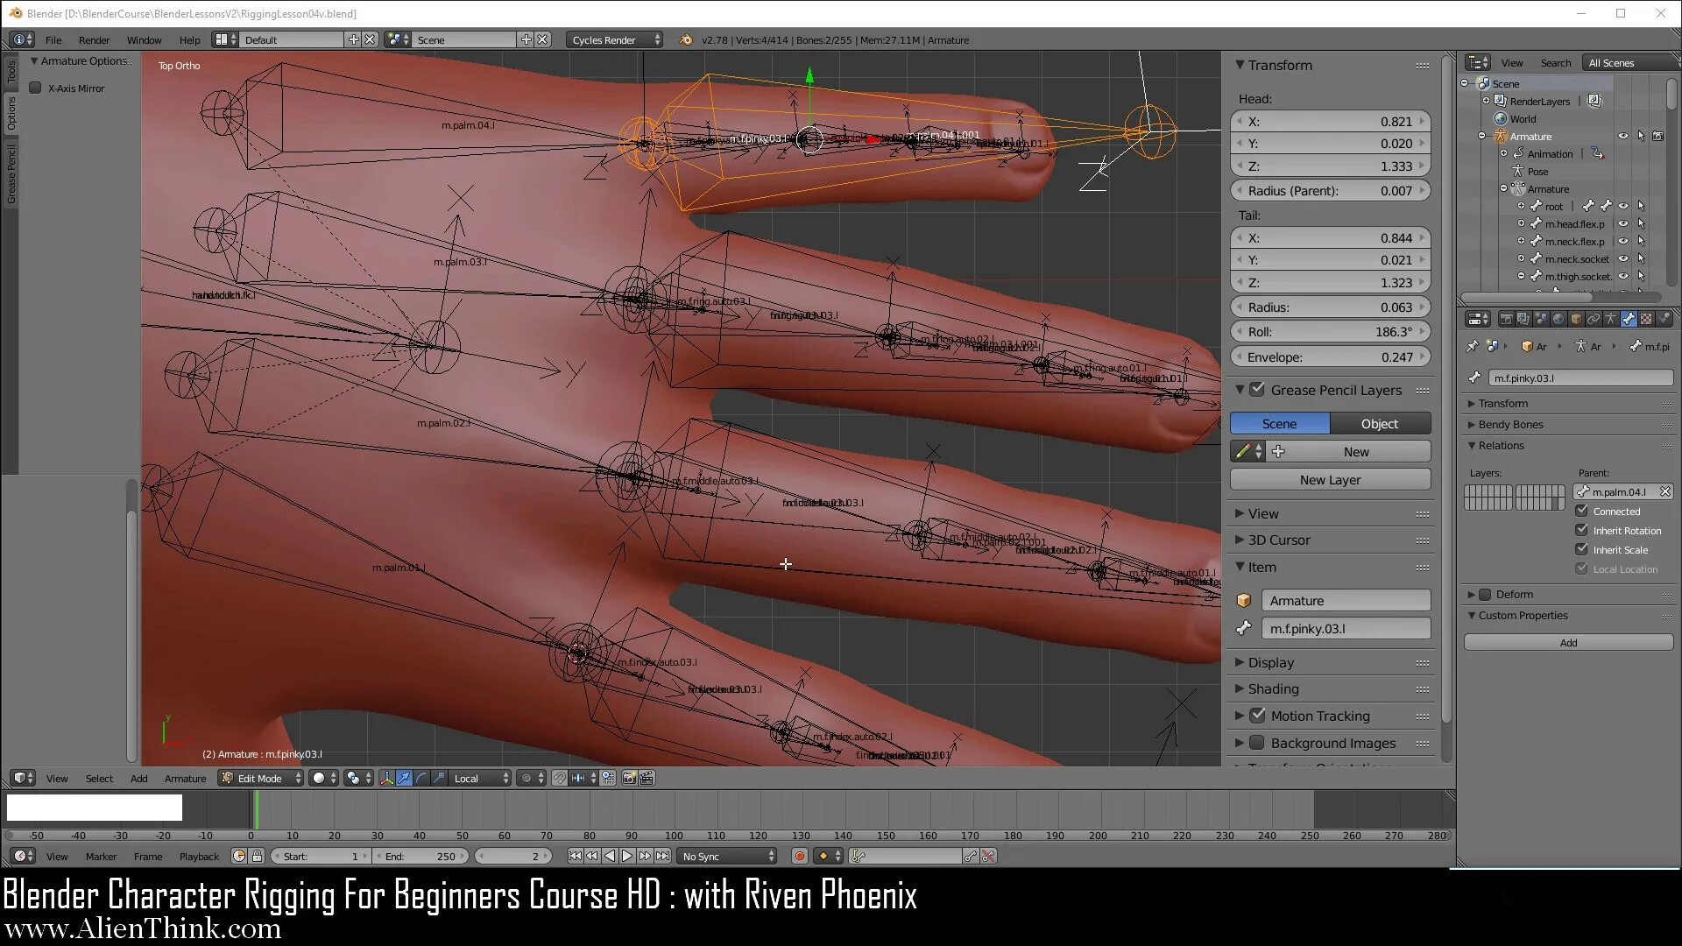The image size is (1682, 946).
Task: Open the Object properties cube tab
Action: click(1576, 319)
